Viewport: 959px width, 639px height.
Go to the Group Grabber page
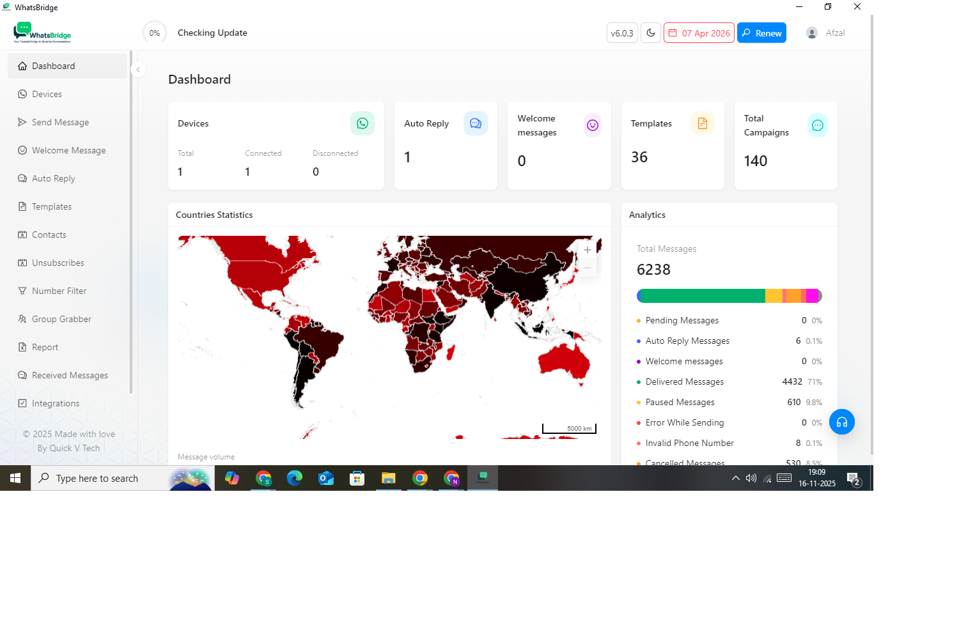click(61, 319)
